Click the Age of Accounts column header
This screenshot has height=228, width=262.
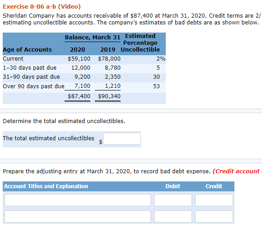tap(27, 50)
